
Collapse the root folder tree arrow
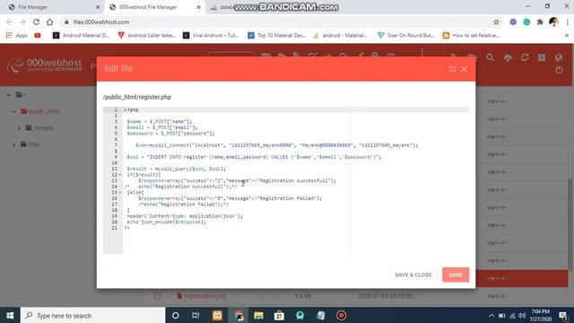pos(9,95)
